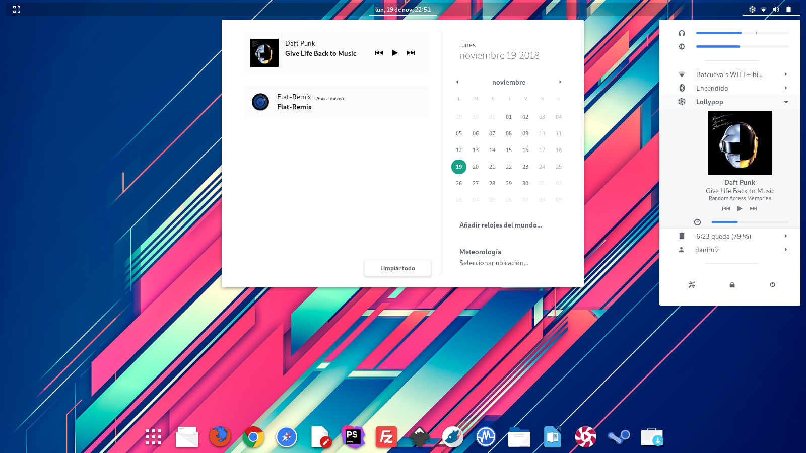Screen dimensions: 806x453
Task: Click the date and time in top bar
Action: pos(403,9)
